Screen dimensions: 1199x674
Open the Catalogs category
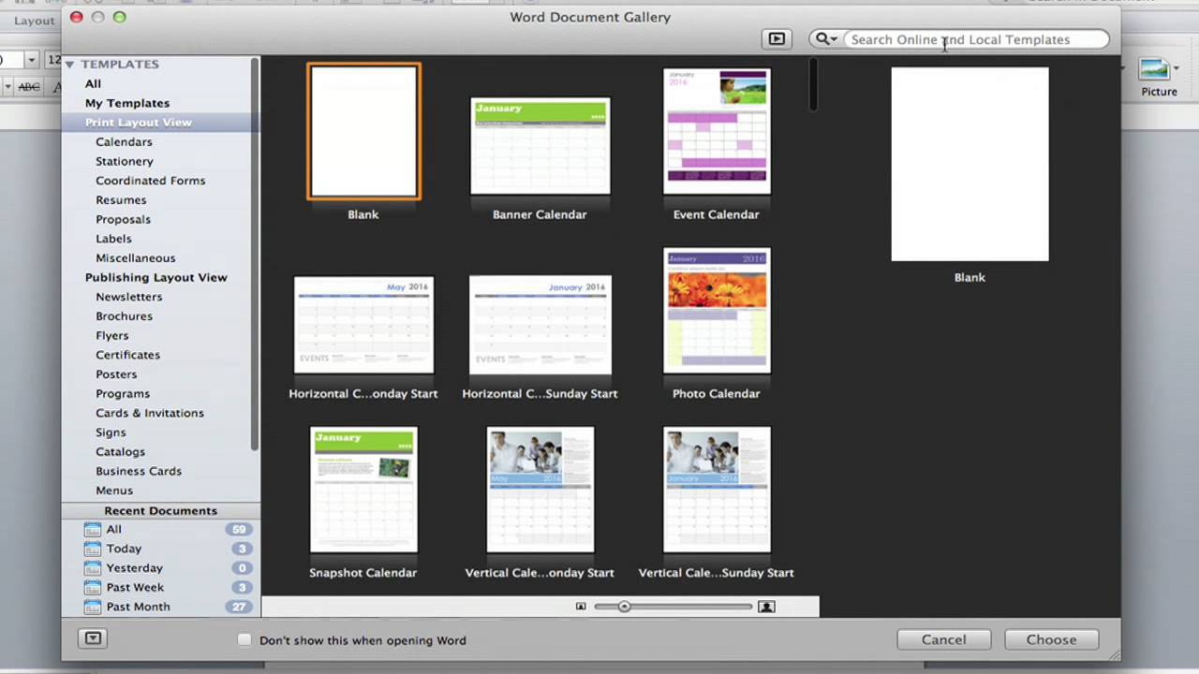pos(120,451)
